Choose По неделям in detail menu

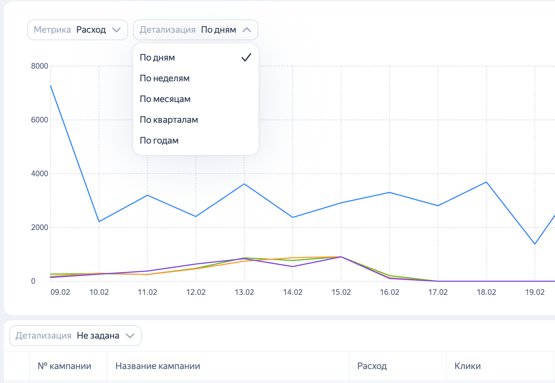tap(165, 78)
